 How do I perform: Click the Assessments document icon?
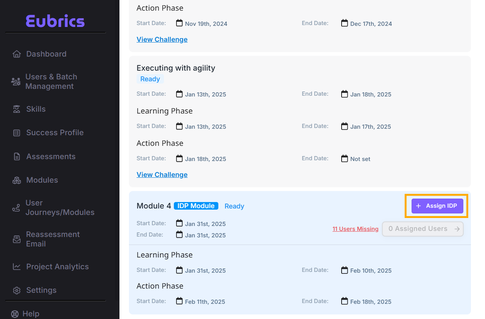[x=17, y=156]
